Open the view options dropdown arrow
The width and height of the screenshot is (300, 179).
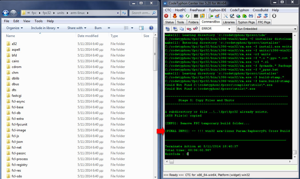coord(132,28)
